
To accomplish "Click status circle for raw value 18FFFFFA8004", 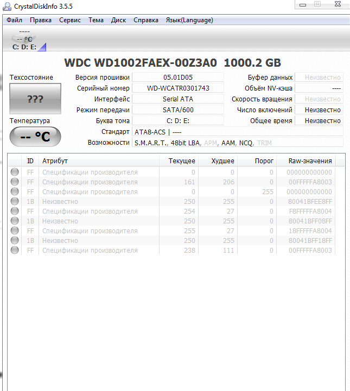I will pyautogui.click(x=15, y=231).
